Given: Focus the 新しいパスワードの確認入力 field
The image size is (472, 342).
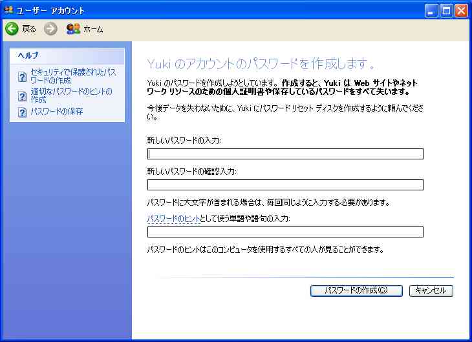Looking at the screenshot, I should click(x=285, y=185).
